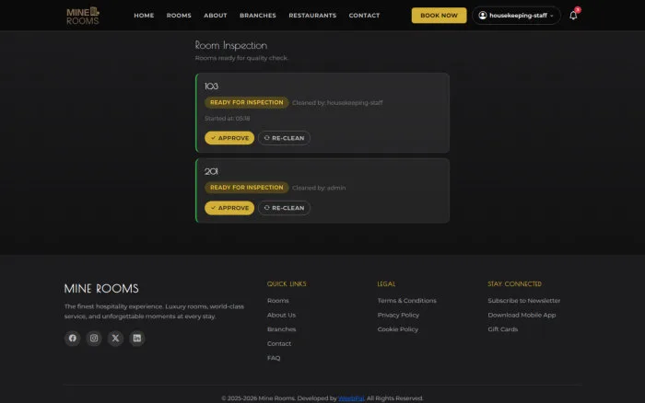Open the LinkedIn social icon
645x403 pixels.
pyautogui.click(x=137, y=338)
